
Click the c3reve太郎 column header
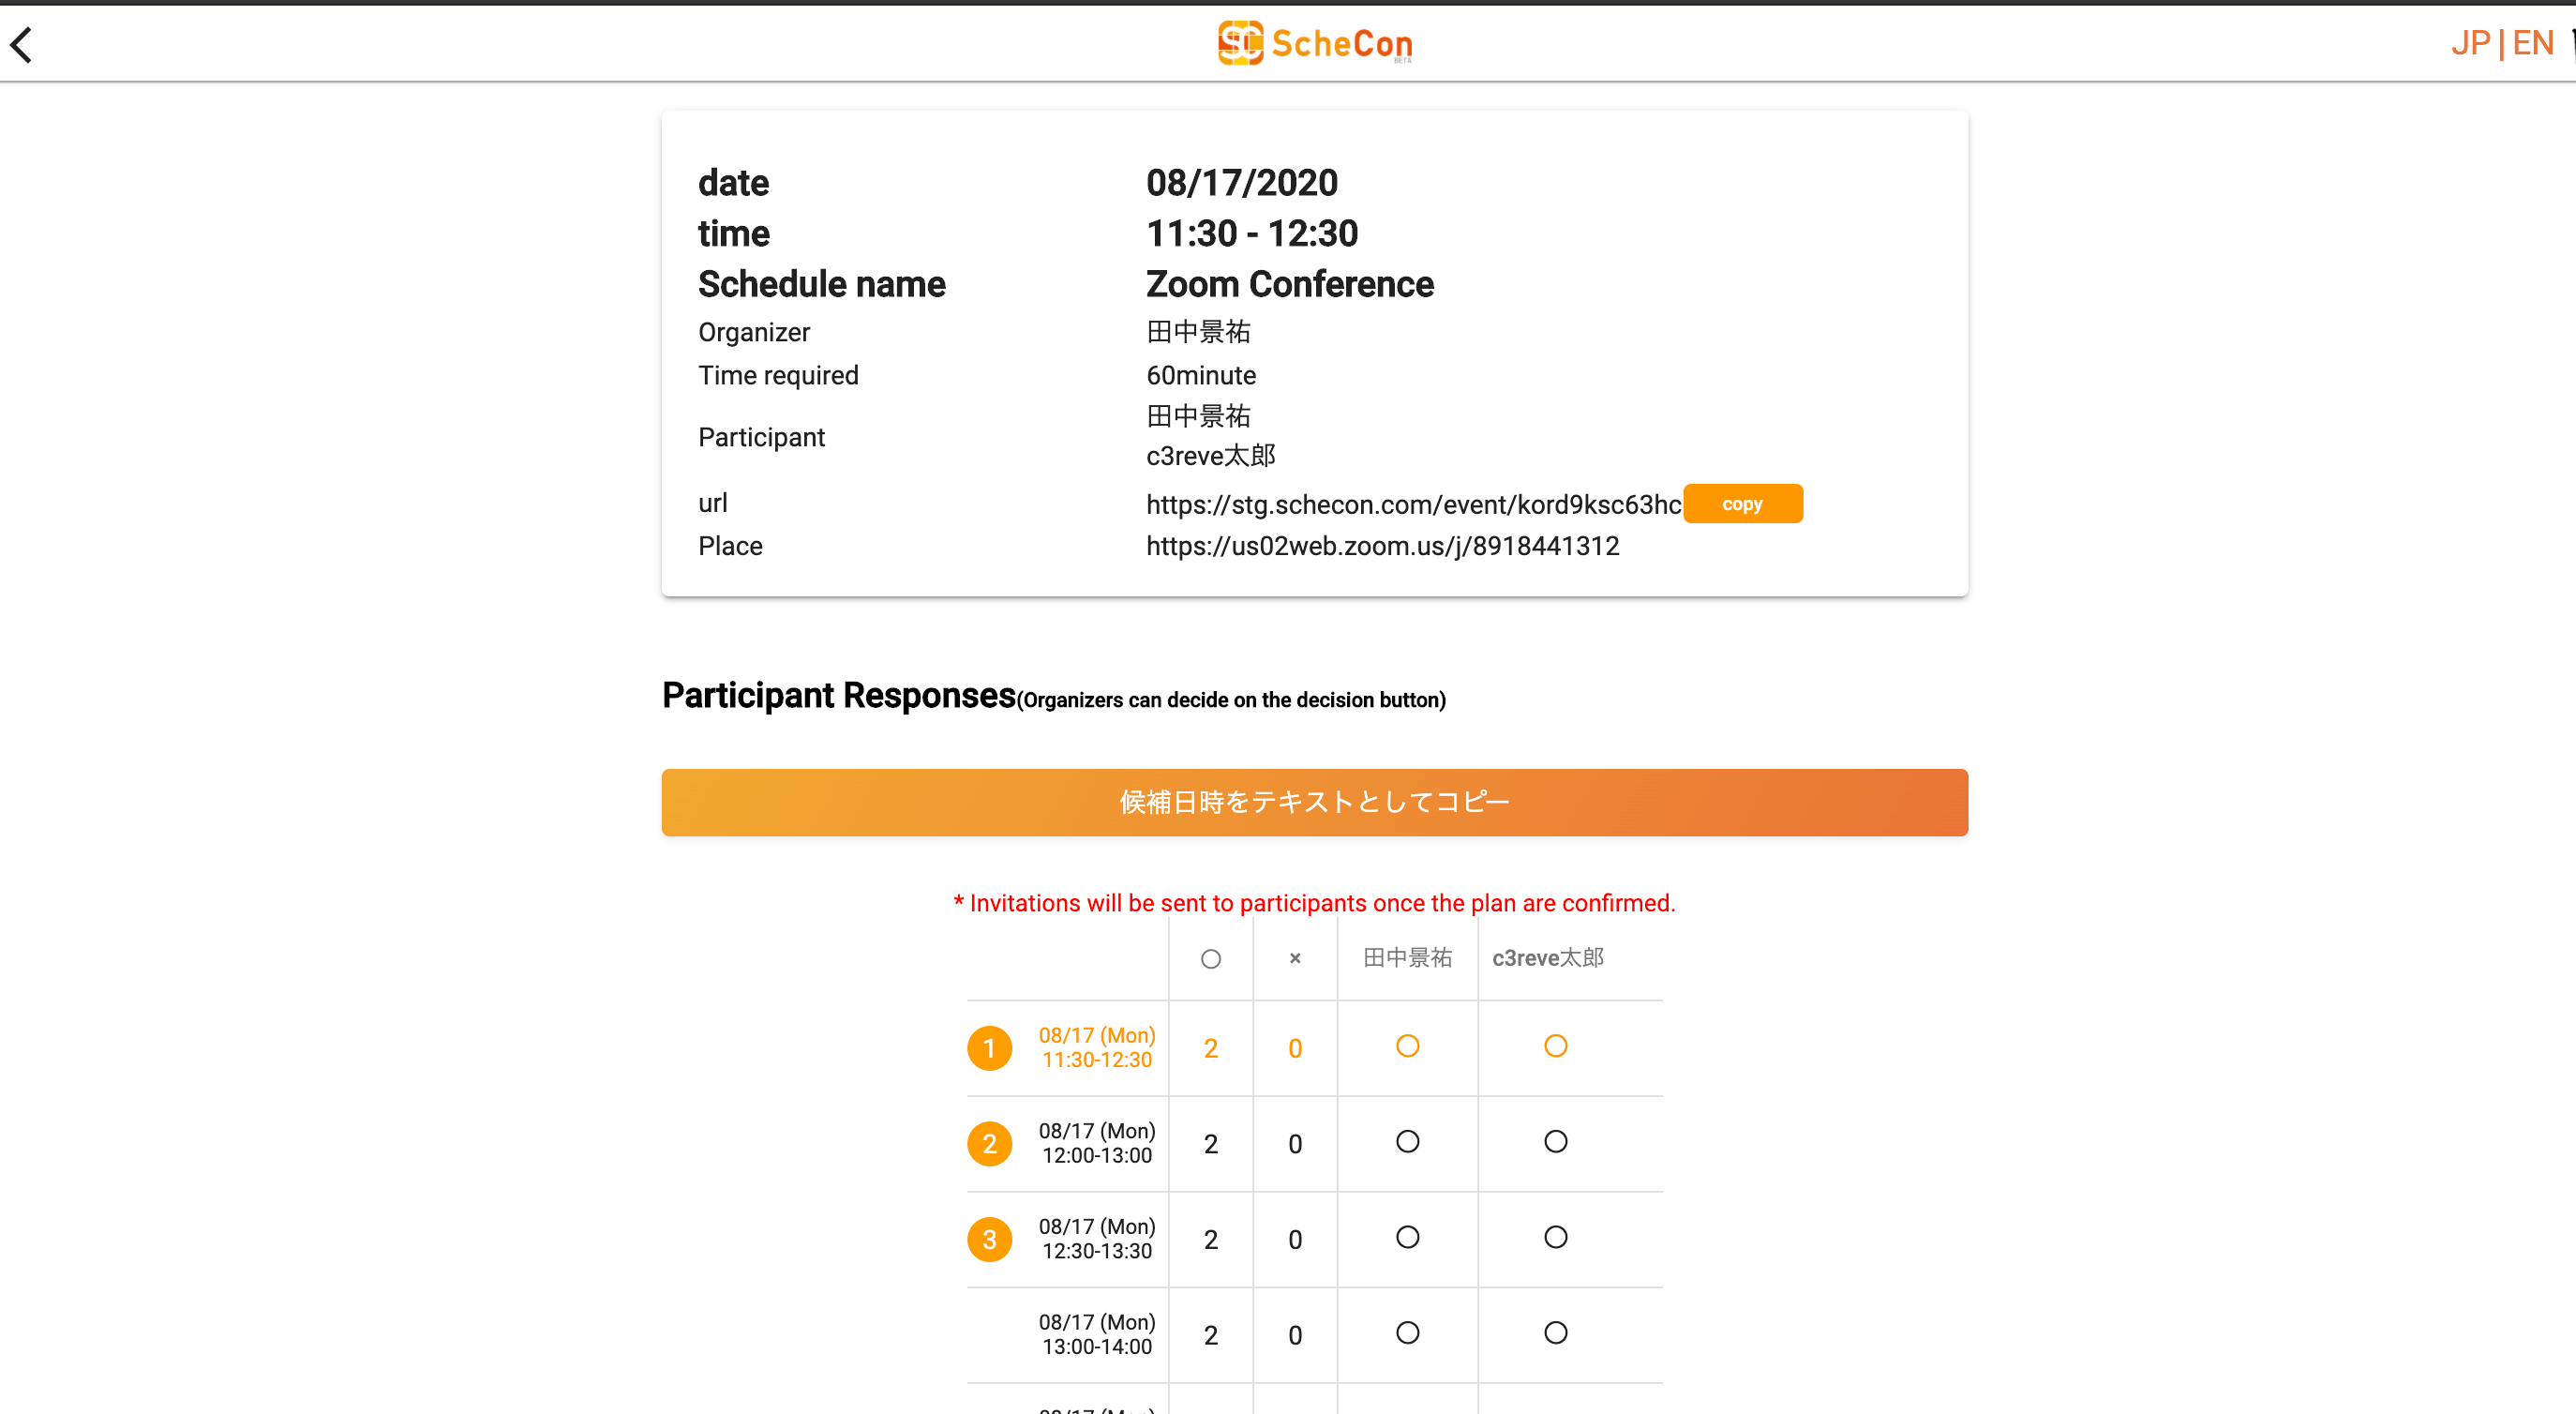(x=1547, y=958)
